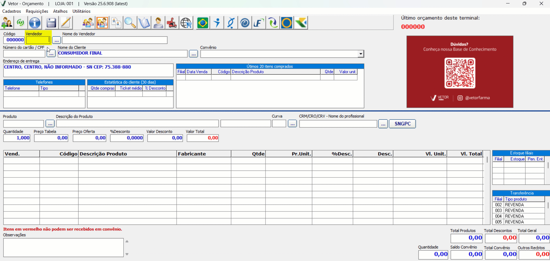Image resolution: width=550 pixels, height=261 pixels.
Task: Click the Preço Oferta field
Action: (89, 138)
